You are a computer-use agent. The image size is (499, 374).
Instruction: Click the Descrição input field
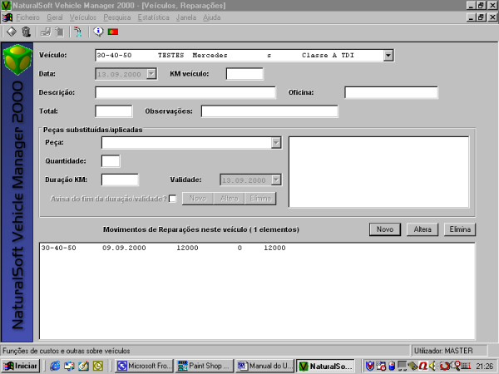click(x=185, y=92)
